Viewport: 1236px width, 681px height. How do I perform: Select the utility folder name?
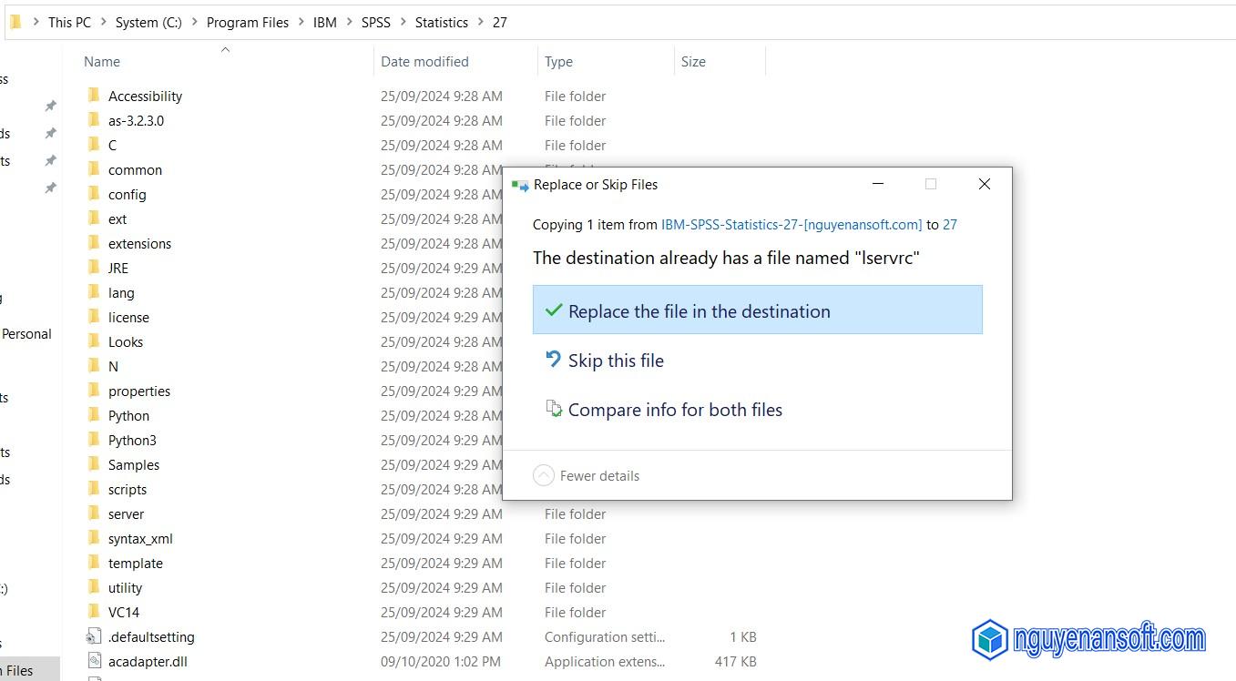125,587
